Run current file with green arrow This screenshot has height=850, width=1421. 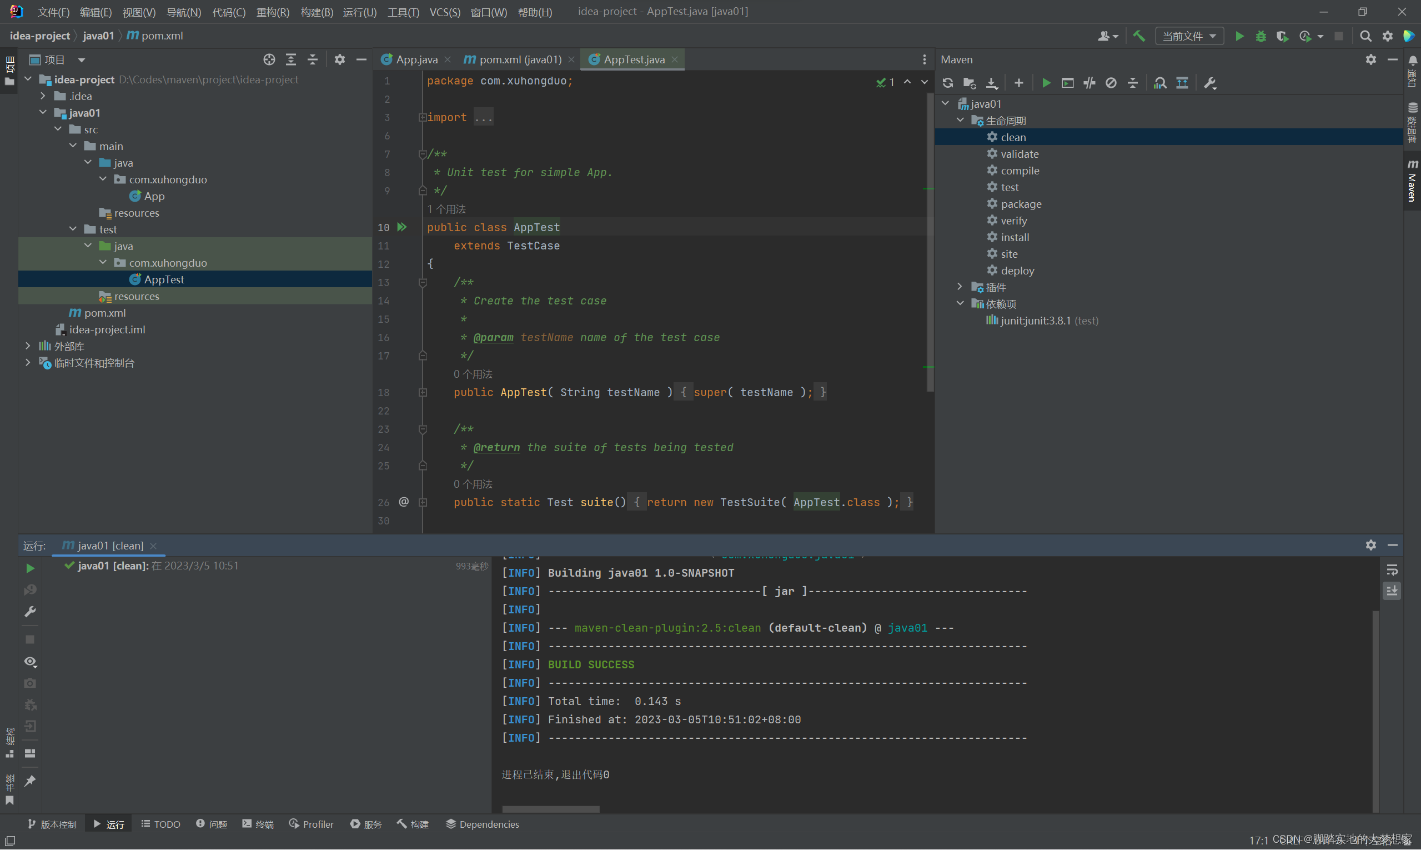tap(1239, 36)
